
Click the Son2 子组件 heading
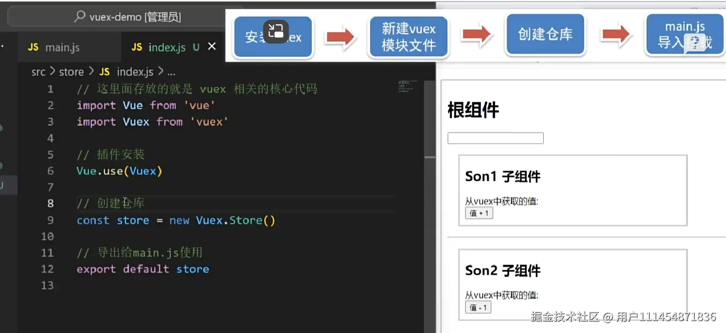[x=503, y=271]
